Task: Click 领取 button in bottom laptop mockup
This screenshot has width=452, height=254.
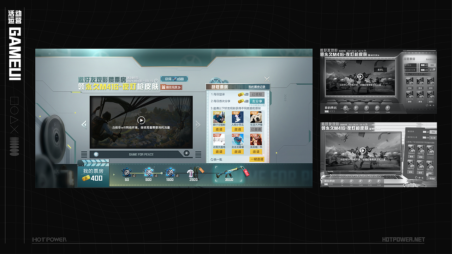Action: [433, 132]
